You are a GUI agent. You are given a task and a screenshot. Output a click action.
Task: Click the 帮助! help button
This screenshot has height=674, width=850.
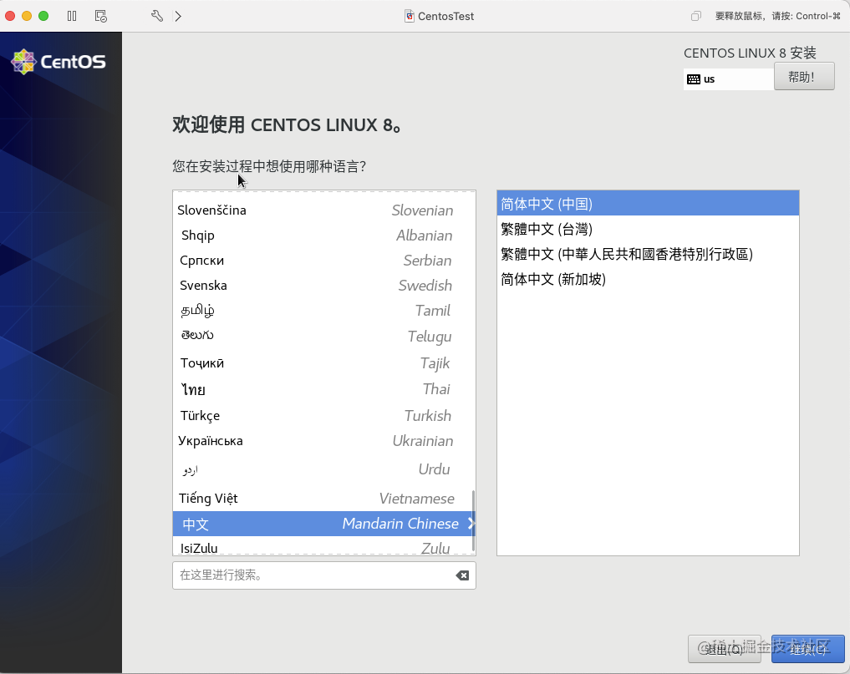click(804, 76)
